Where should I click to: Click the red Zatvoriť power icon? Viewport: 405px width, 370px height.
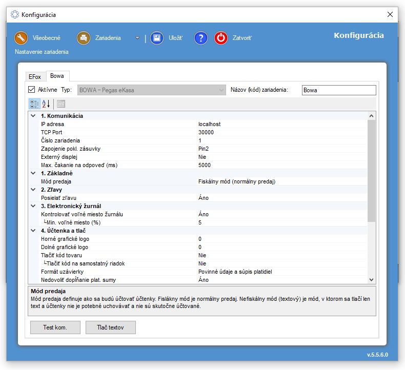tap(221, 38)
